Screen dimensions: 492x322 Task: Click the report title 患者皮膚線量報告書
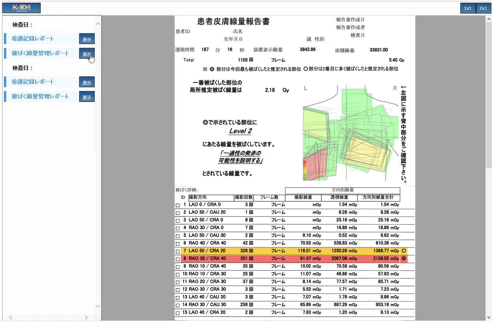click(233, 21)
